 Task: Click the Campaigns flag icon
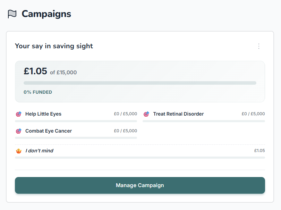pos(12,14)
